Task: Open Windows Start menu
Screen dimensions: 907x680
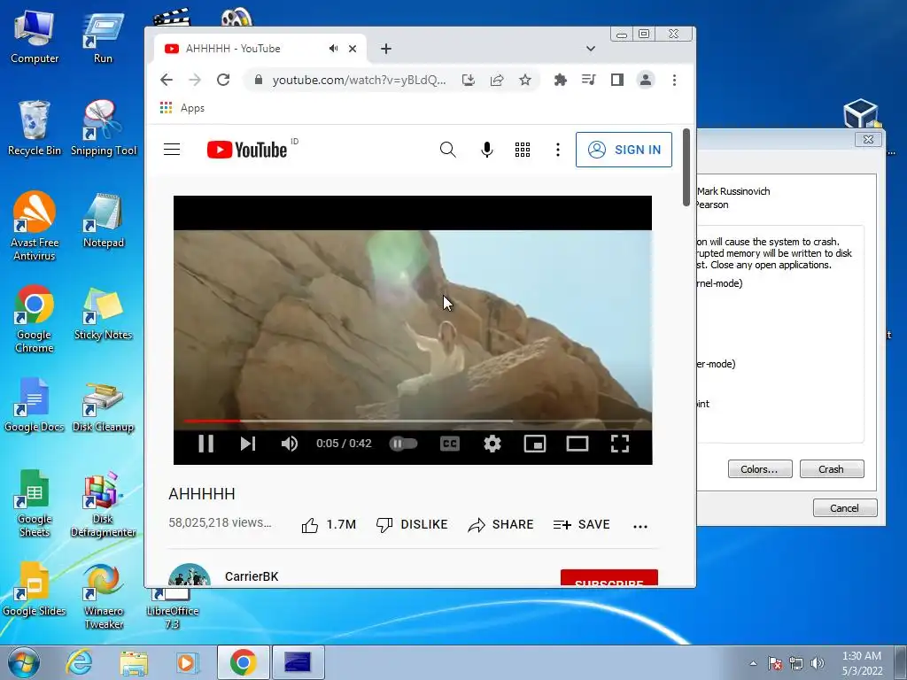Action: coord(24,662)
